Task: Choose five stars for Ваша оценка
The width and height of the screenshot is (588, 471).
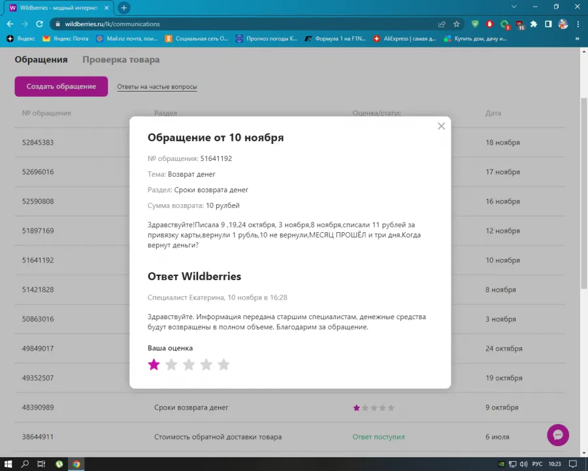Action: click(x=223, y=364)
